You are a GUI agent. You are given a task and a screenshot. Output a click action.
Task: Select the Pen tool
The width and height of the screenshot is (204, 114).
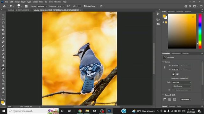(x=3, y=73)
